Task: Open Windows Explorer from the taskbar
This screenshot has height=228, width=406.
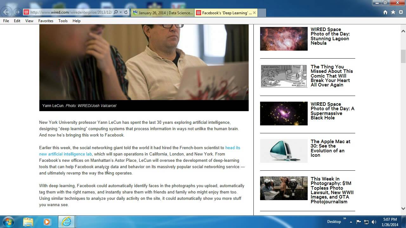Action: 28,222
